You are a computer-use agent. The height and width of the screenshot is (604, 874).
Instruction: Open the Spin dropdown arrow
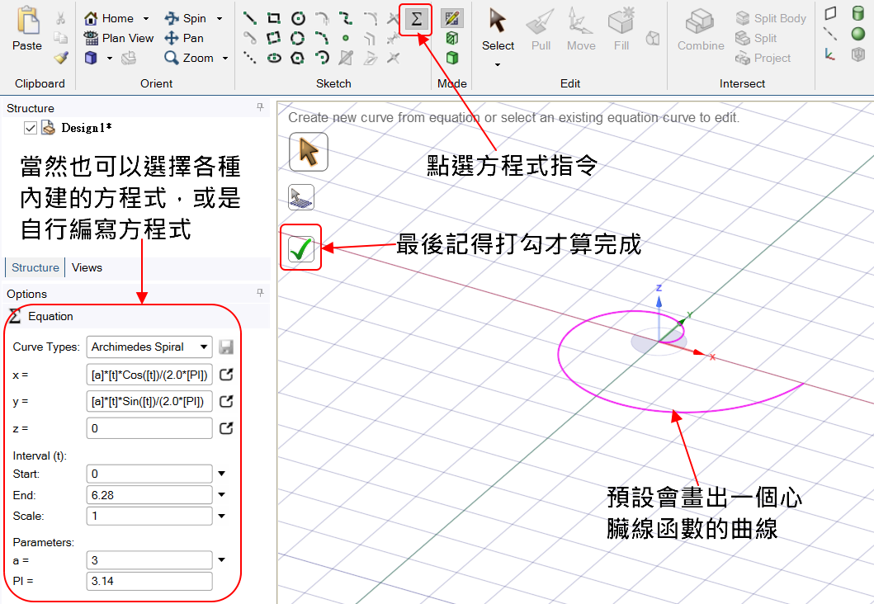pos(220,18)
